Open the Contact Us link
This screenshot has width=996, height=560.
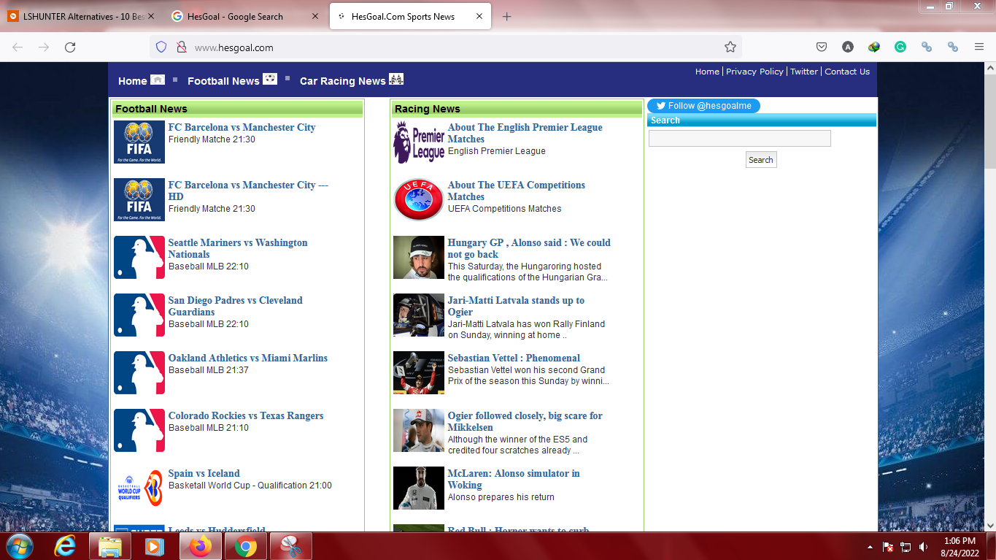pyautogui.click(x=847, y=72)
